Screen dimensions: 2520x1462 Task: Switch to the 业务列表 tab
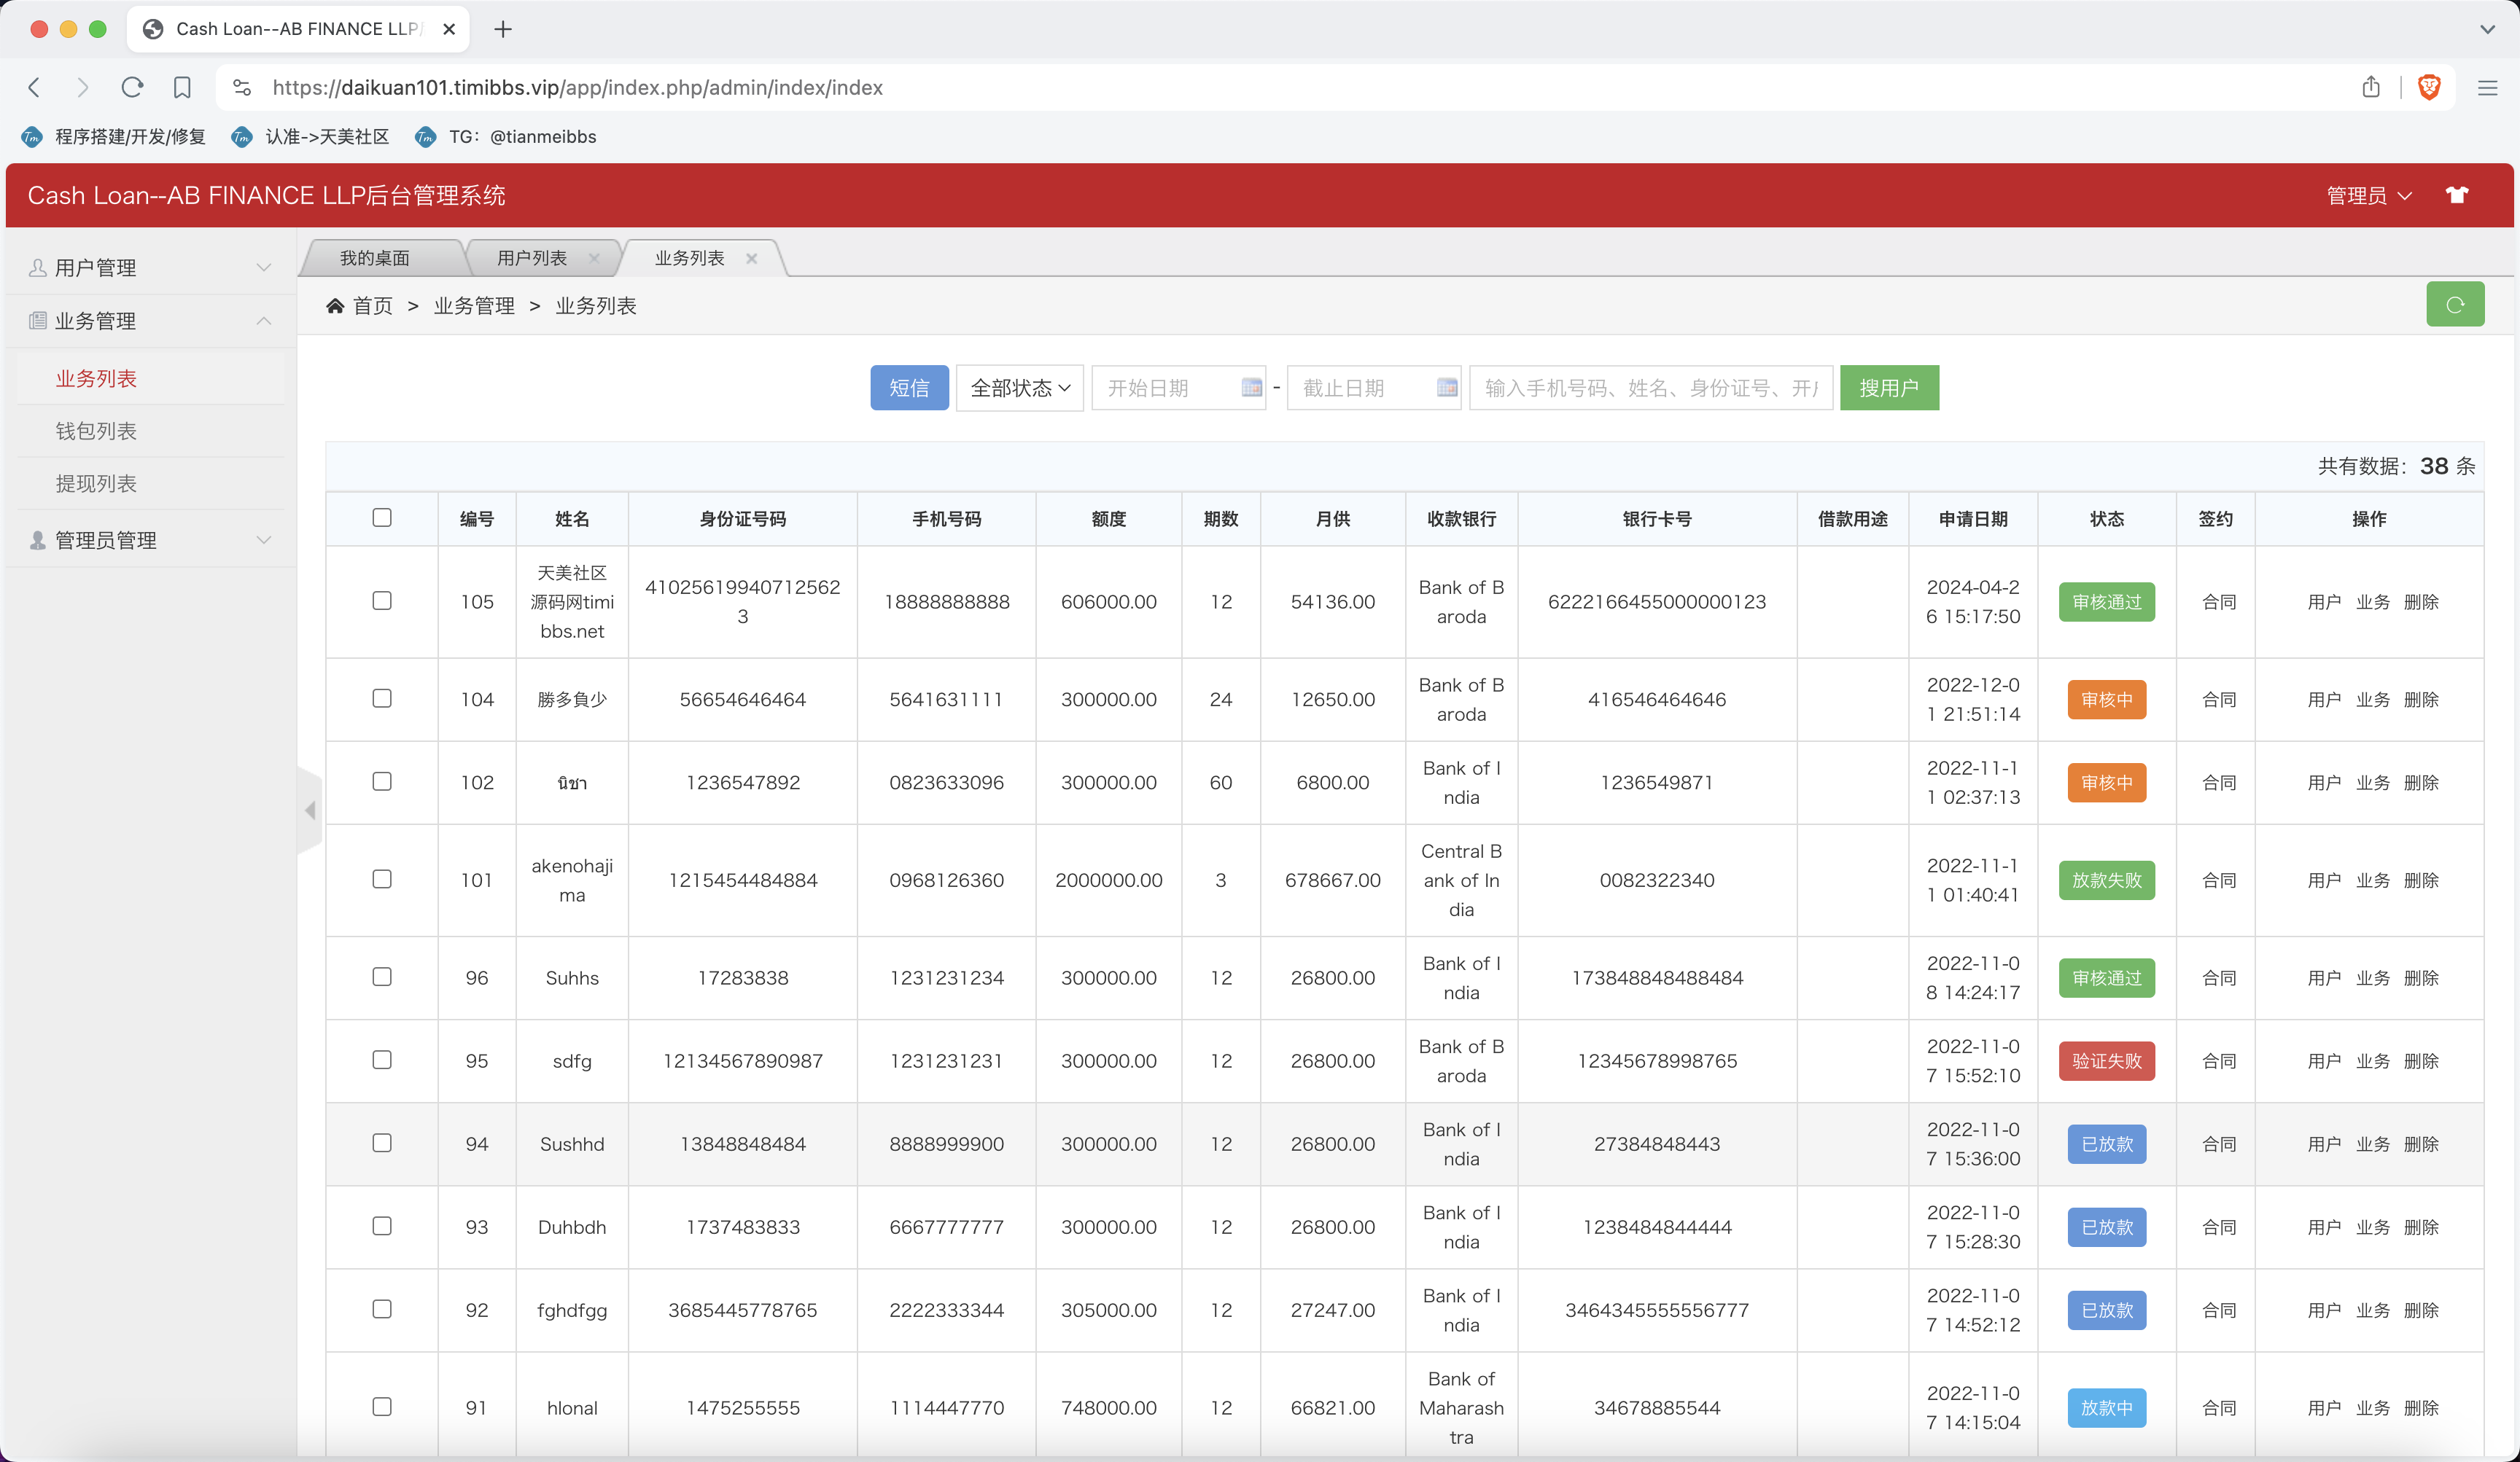coord(690,258)
